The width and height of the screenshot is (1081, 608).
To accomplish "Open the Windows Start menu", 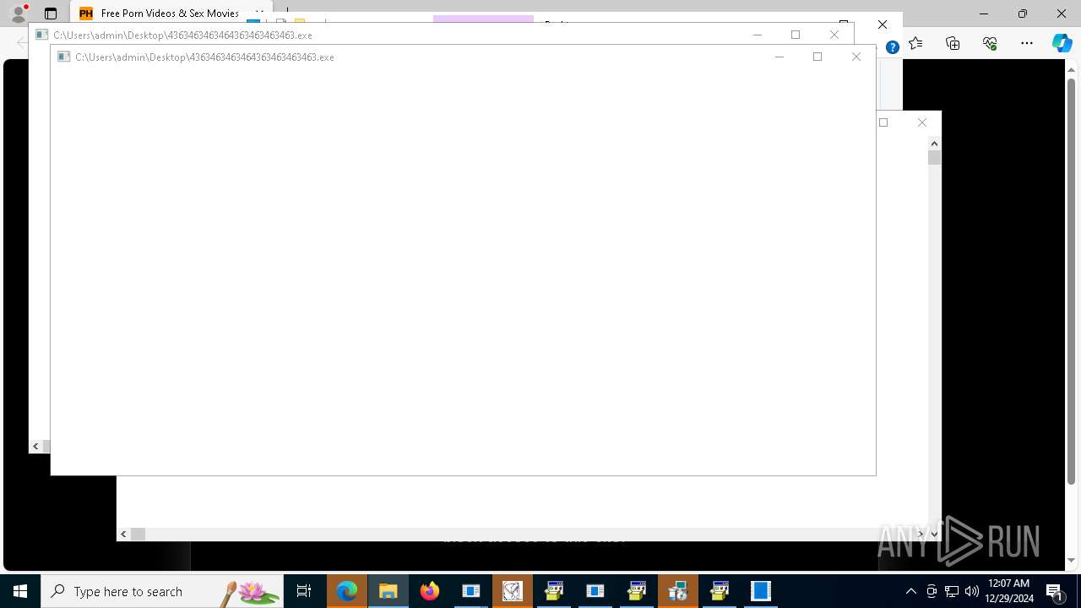I will (x=20, y=591).
